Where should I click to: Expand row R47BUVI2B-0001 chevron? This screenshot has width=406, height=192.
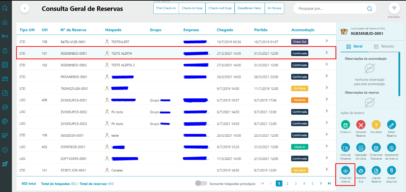click(327, 41)
